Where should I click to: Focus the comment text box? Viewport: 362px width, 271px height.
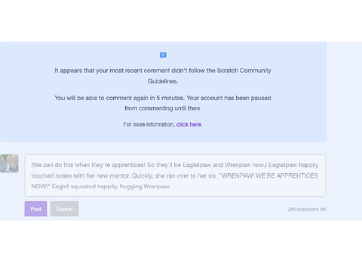[175, 175]
